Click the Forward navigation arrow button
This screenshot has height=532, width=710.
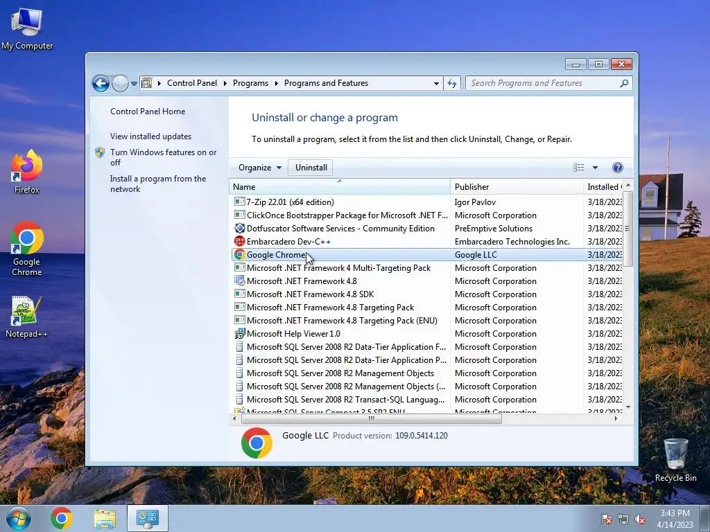pos(120,83)
